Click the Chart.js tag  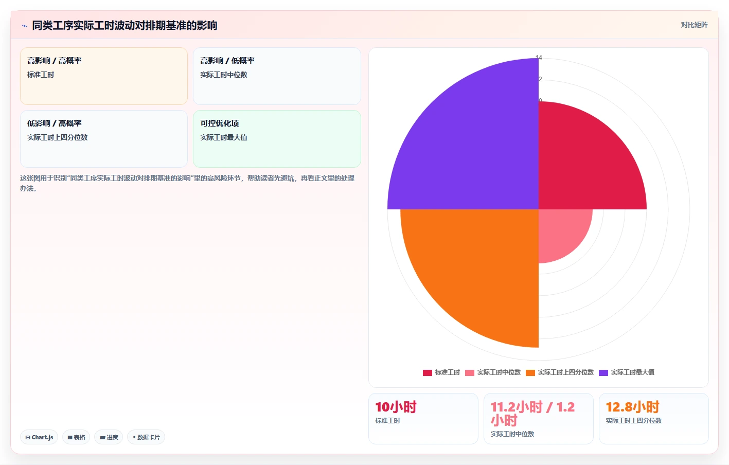[39, 437]
